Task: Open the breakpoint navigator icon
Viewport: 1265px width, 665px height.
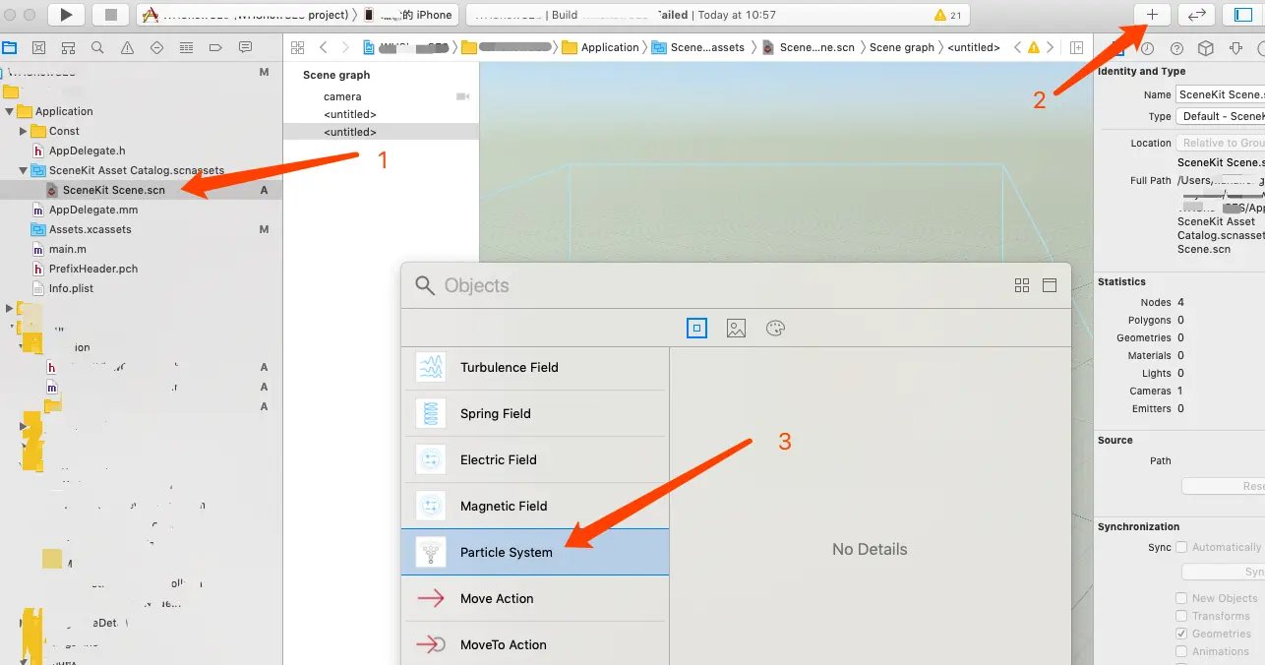Action: 215,47
